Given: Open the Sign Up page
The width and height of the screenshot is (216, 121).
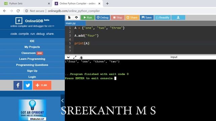Looking at the screenshot, I should [x=32, y=71].
